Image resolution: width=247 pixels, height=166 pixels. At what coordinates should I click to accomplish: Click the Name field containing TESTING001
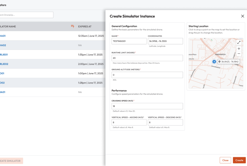[x=129, y=41]
